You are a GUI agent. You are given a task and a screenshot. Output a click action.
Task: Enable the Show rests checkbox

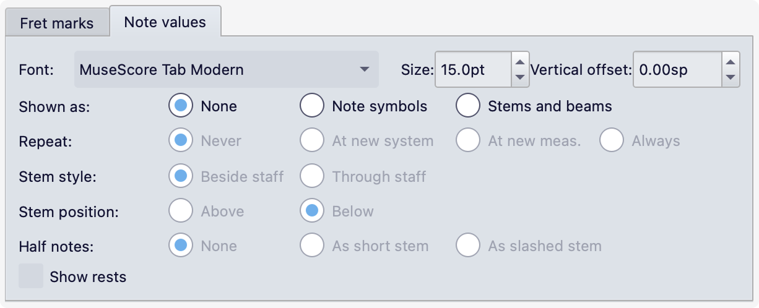[31, 276]
